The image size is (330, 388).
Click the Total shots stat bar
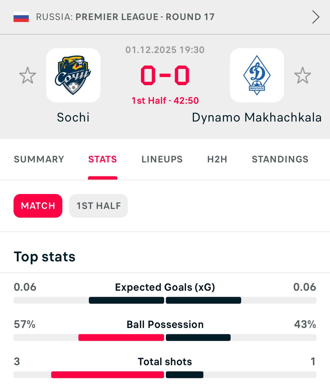click(x=165, y=375)
